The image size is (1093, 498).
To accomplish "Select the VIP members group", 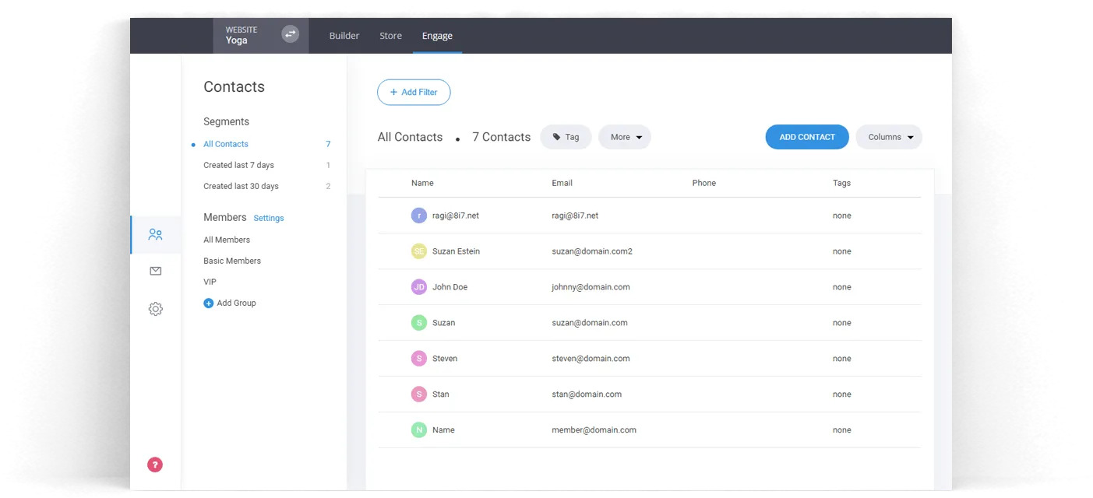I will [x=210, y=282].
